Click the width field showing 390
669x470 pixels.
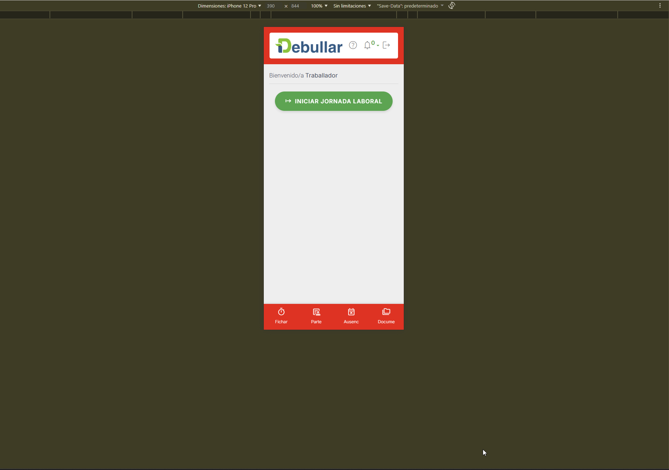pos(271,6)
